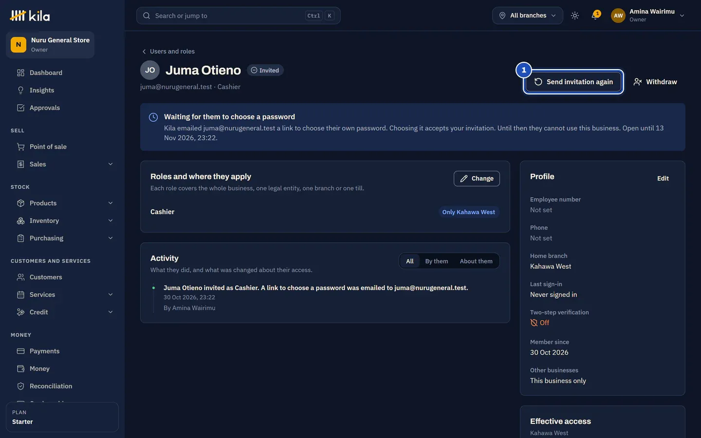This screenshot has height=438, width=701.
Task: Expand the Purchasing submenu
Action: coord(111,238)
